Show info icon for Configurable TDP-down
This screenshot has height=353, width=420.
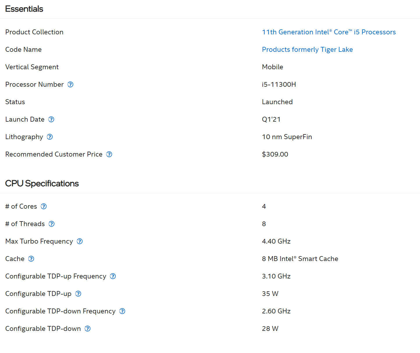point(87,329)
